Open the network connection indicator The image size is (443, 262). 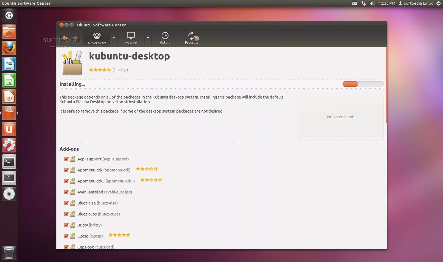363,3
